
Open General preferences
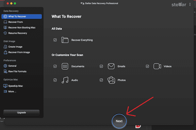click(x=12, y=66)
